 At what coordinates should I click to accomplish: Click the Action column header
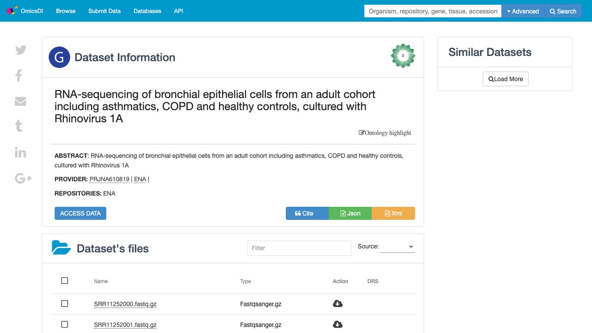[340, 281]
